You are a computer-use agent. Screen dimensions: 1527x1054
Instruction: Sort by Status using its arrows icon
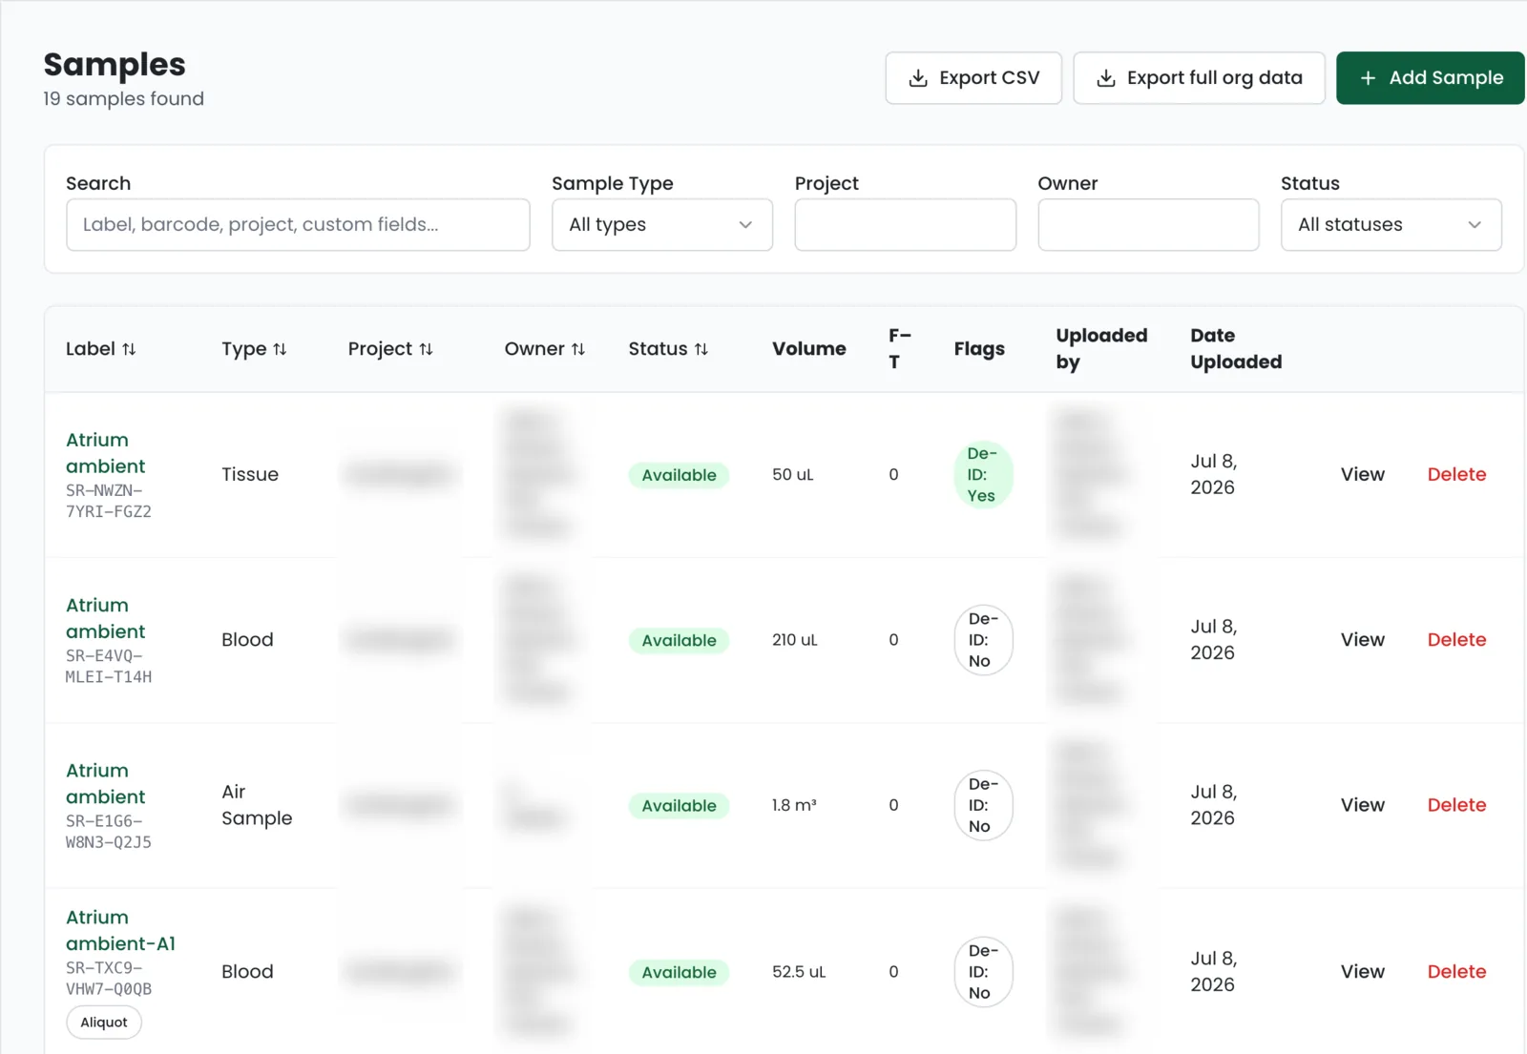701,349
